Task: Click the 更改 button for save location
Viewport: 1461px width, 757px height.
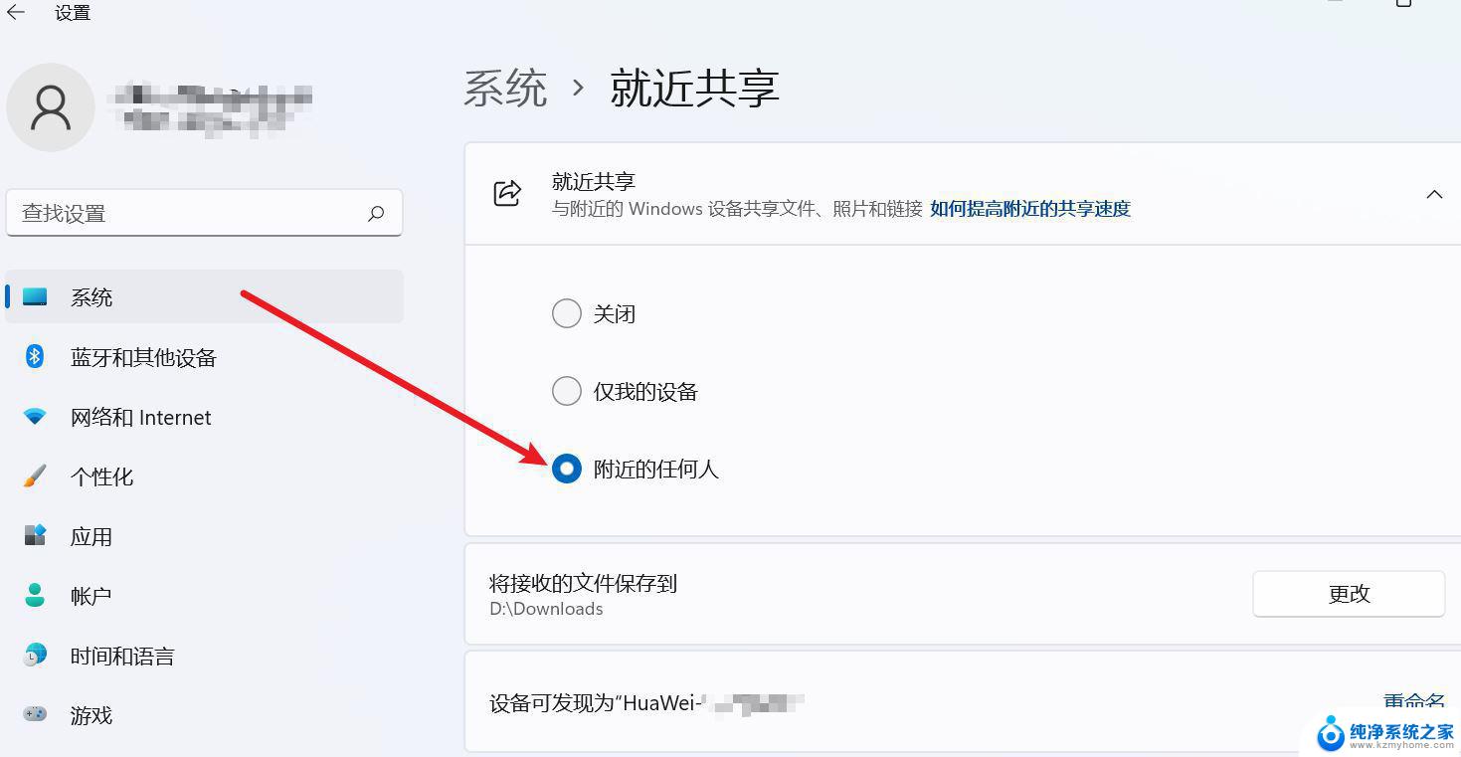Action: pos(1349,594)
